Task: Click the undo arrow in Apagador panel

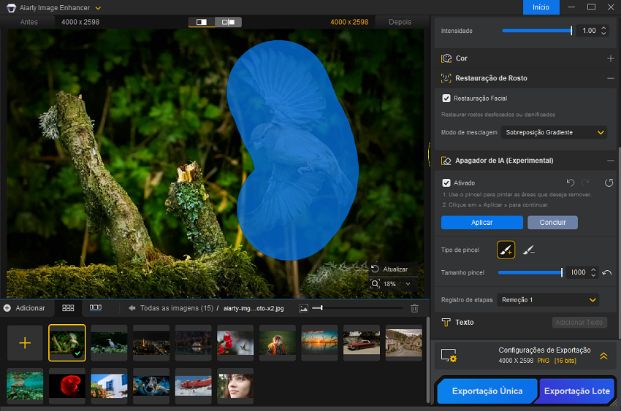Action: tap(571, 183)
